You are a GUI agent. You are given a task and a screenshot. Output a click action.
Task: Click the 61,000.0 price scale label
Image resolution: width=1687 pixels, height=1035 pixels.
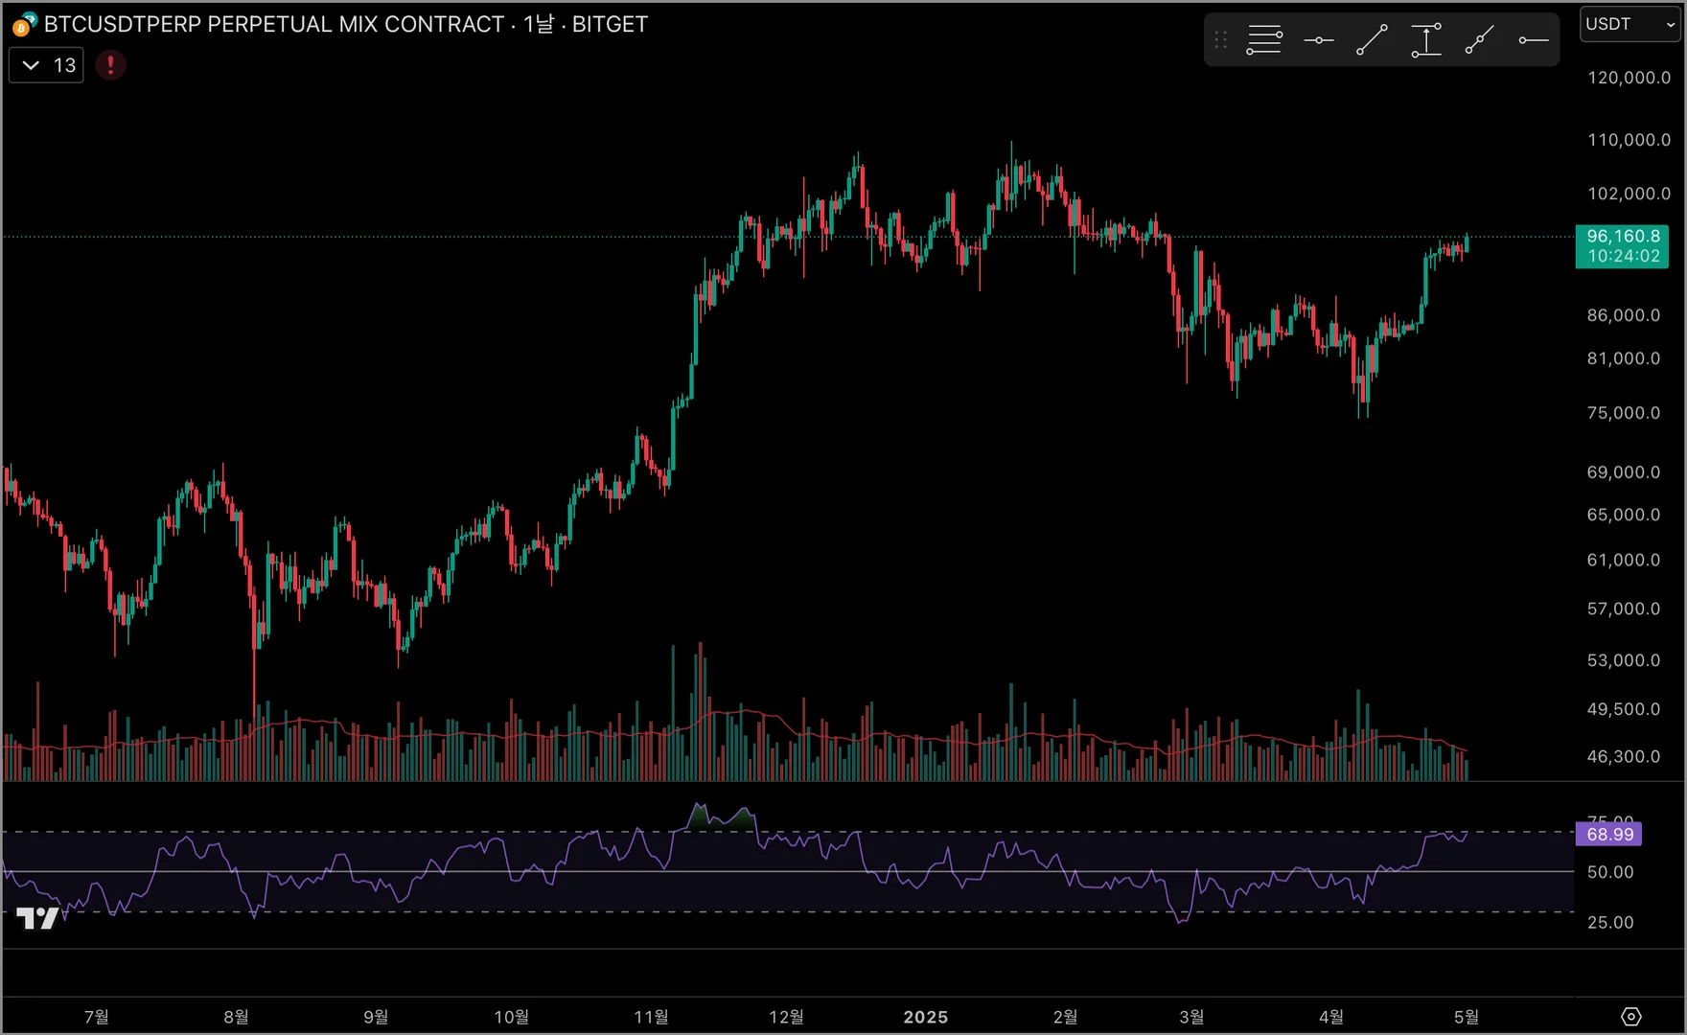(1624, 560)
